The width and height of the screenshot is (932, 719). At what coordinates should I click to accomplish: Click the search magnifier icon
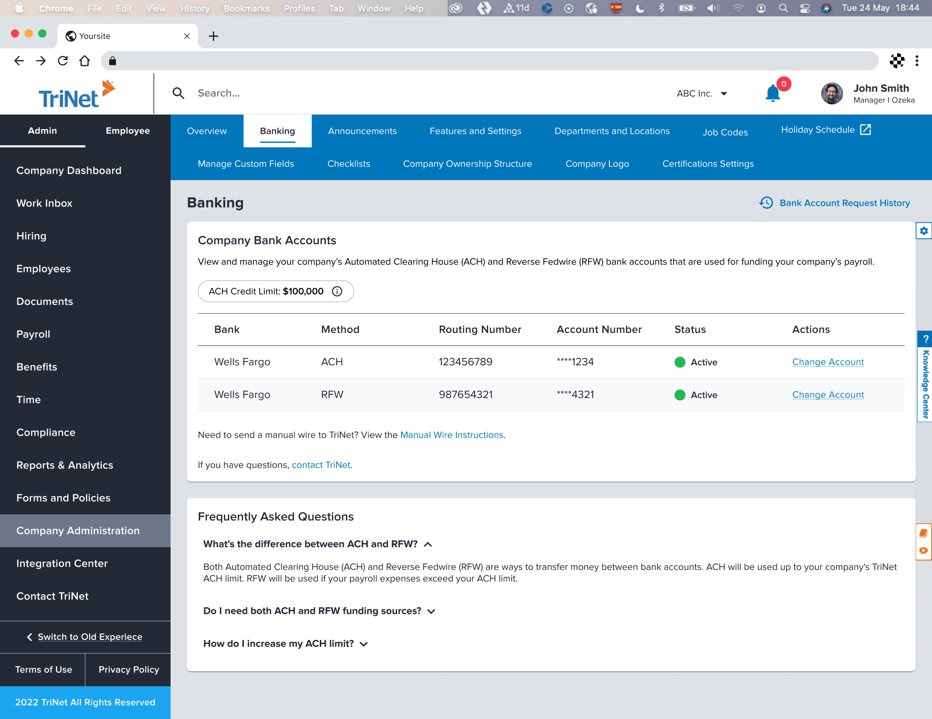(178, 93)
